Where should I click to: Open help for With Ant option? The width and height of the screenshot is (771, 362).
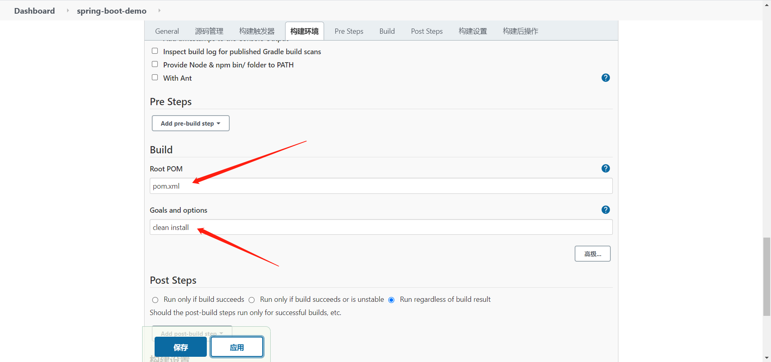[x=606, y=78]
